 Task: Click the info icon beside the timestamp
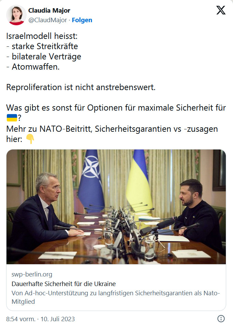221,319
